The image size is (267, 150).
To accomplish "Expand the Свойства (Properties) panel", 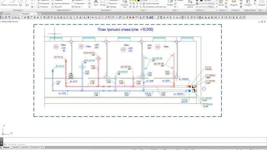I will click(x=200, y=10).
